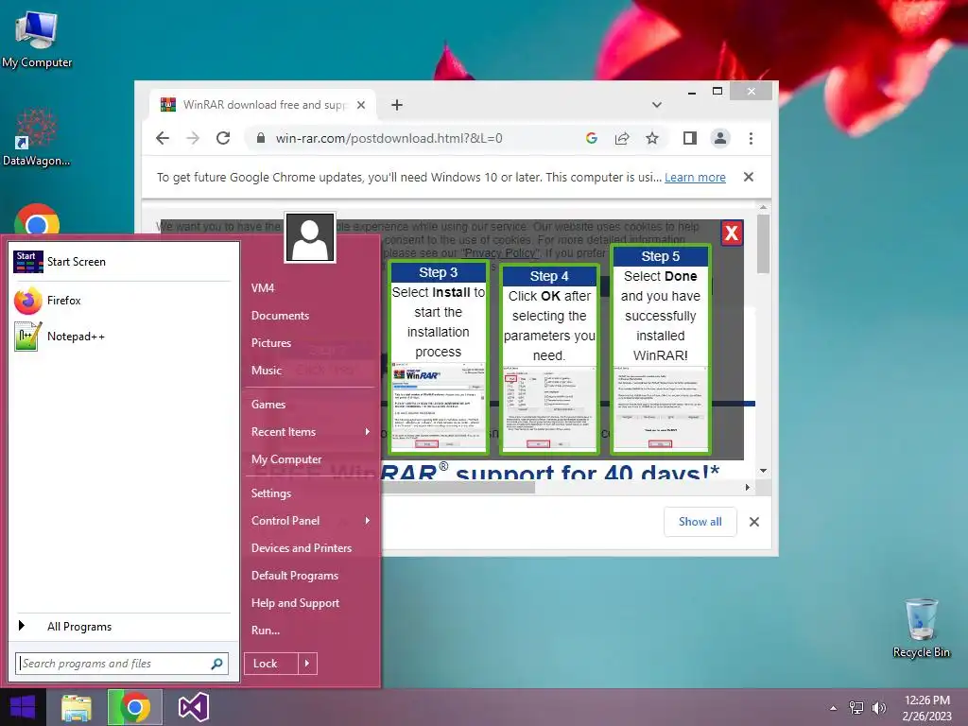Launch Firefox from the start menu

(121, 301)
